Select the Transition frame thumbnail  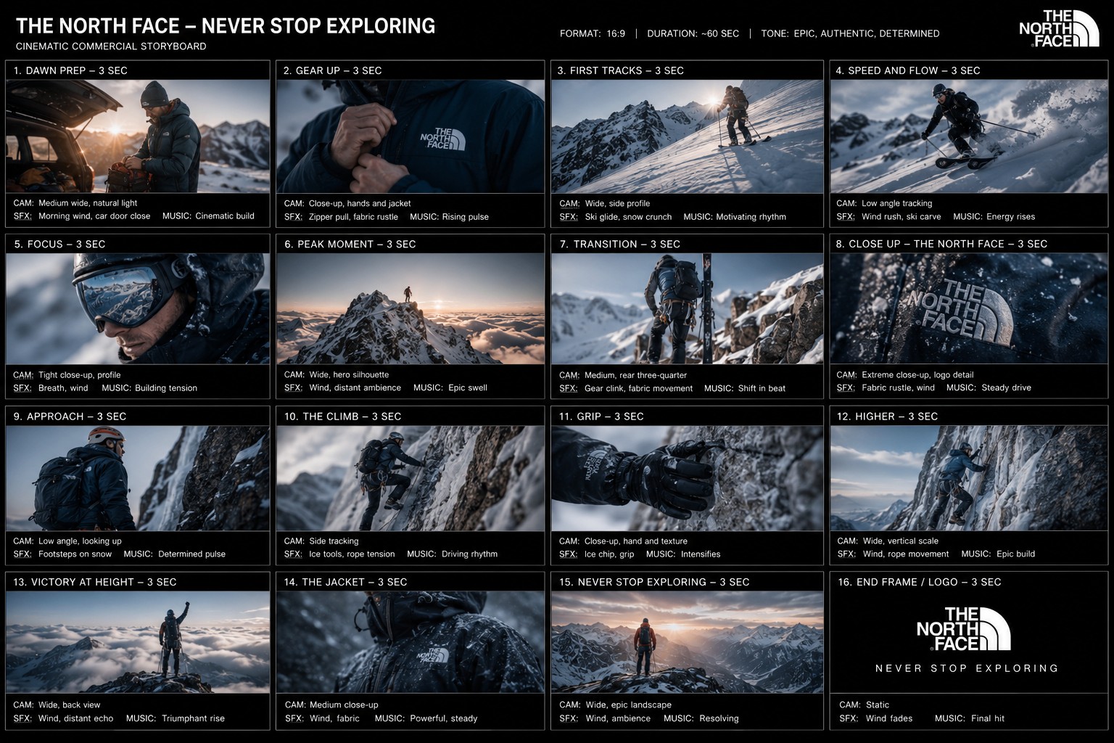pos(687,308)
